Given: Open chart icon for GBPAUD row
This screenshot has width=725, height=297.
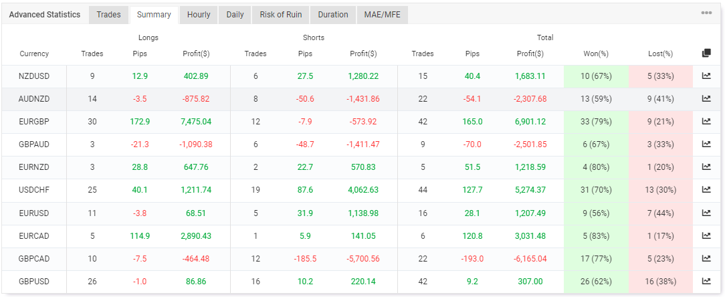Looking at the screenshot, I should pyautogui.click(x=706, y=144).
